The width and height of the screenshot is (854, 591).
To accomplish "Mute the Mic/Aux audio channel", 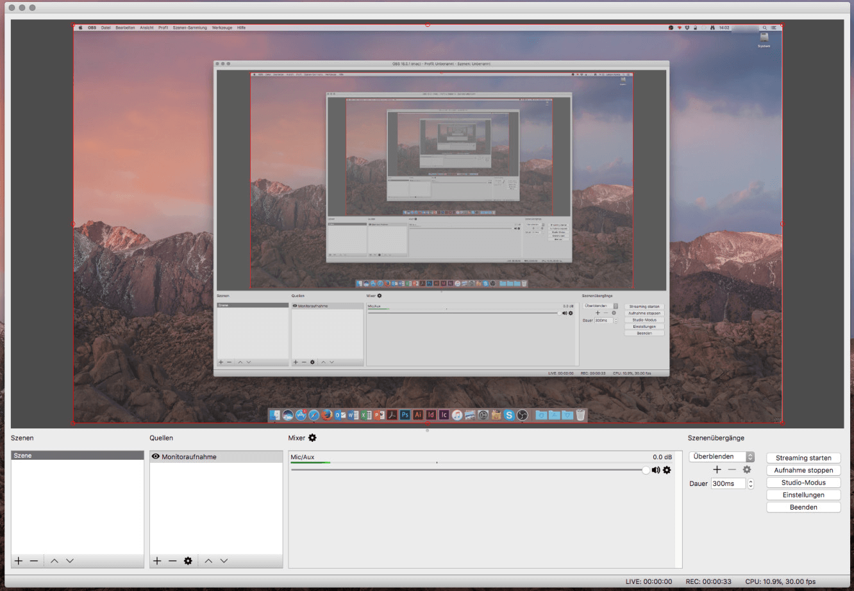I will tap(655, 470).
